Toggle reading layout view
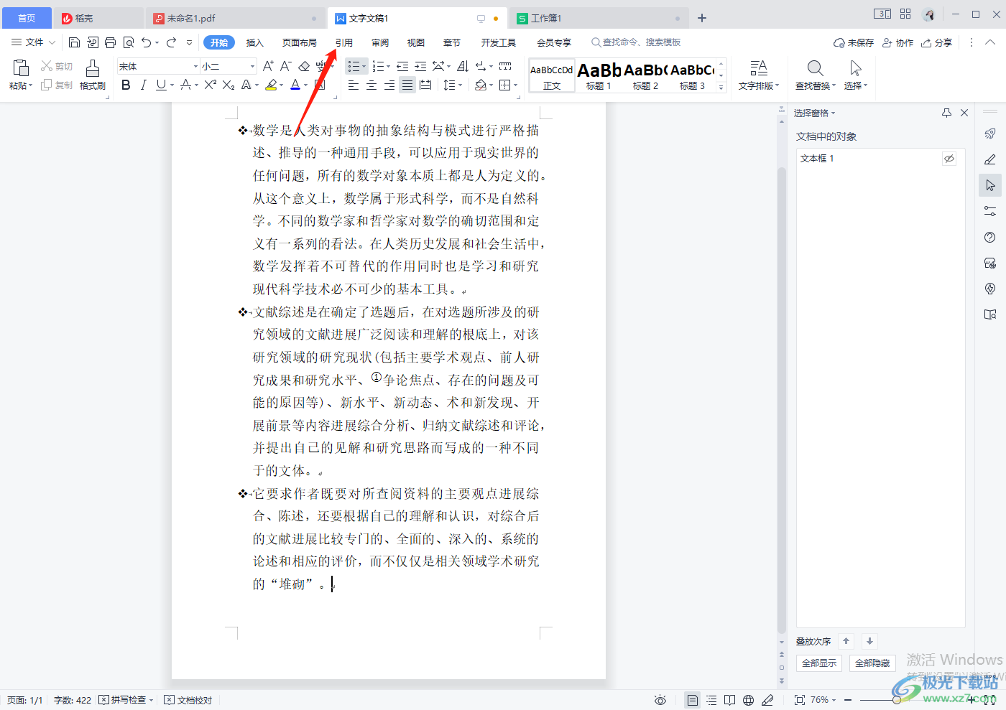Image resolution: width=1006 pixels, height=710 pixels. pos(729,700)
